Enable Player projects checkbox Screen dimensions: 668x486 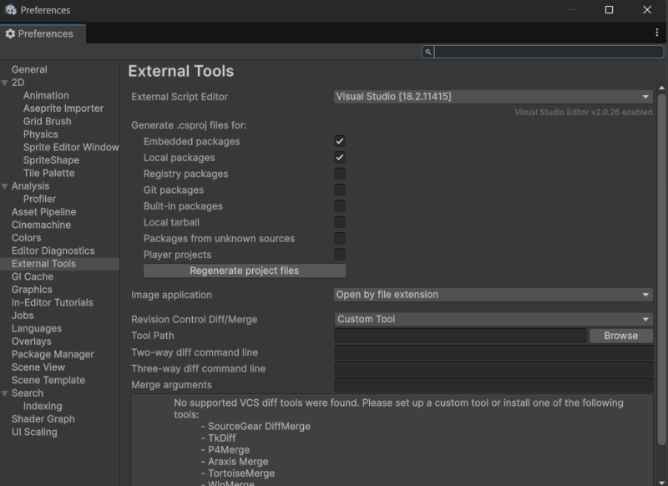click(340, 255)
